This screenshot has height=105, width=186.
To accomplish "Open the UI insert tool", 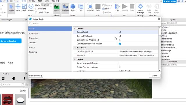I will (x=81, y=8).
